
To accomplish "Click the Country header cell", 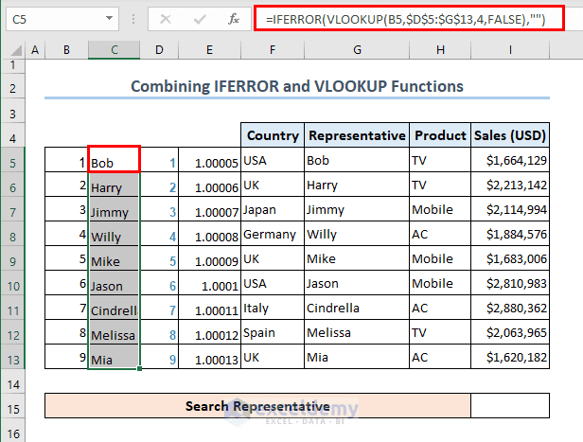I will pos(273,135).
